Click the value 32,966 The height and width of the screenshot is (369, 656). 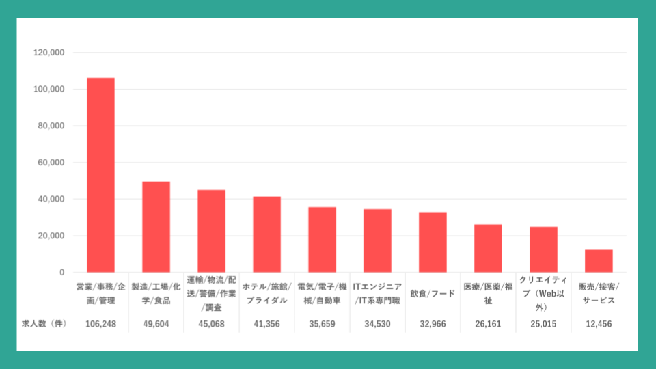[x=433, y=324]
